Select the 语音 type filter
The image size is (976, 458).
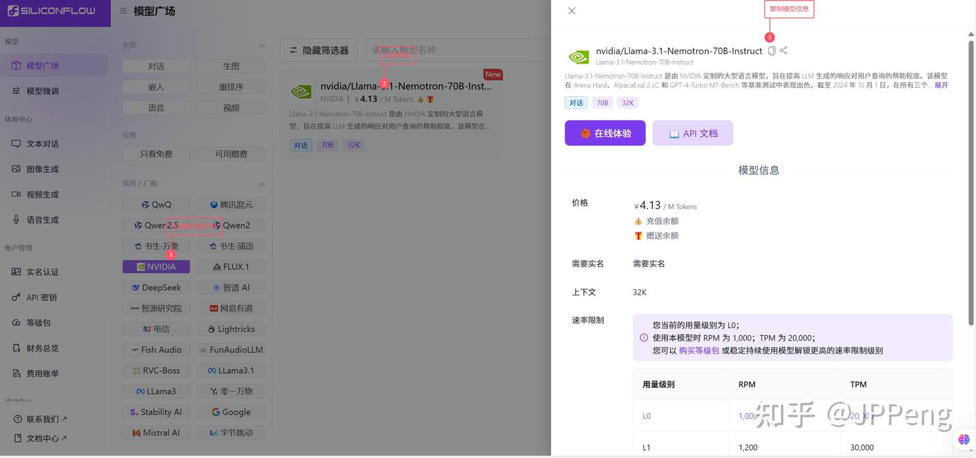coord(157,108)
